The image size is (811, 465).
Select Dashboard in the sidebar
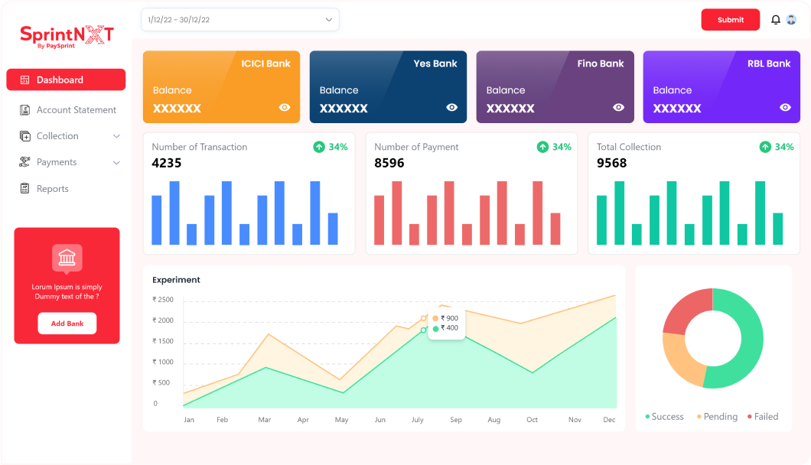click(66, 80)
